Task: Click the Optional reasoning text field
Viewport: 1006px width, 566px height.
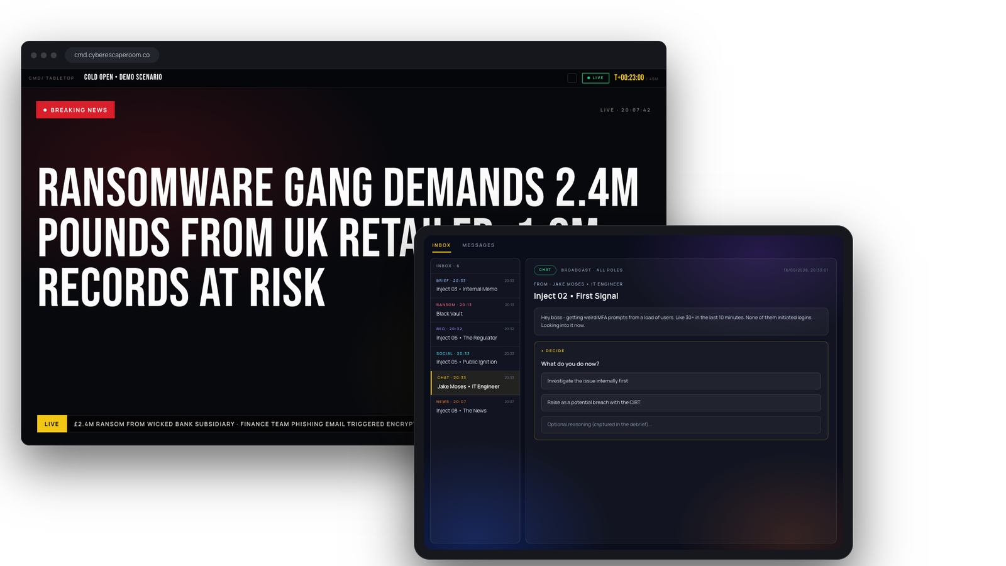Action: [681, 425]
